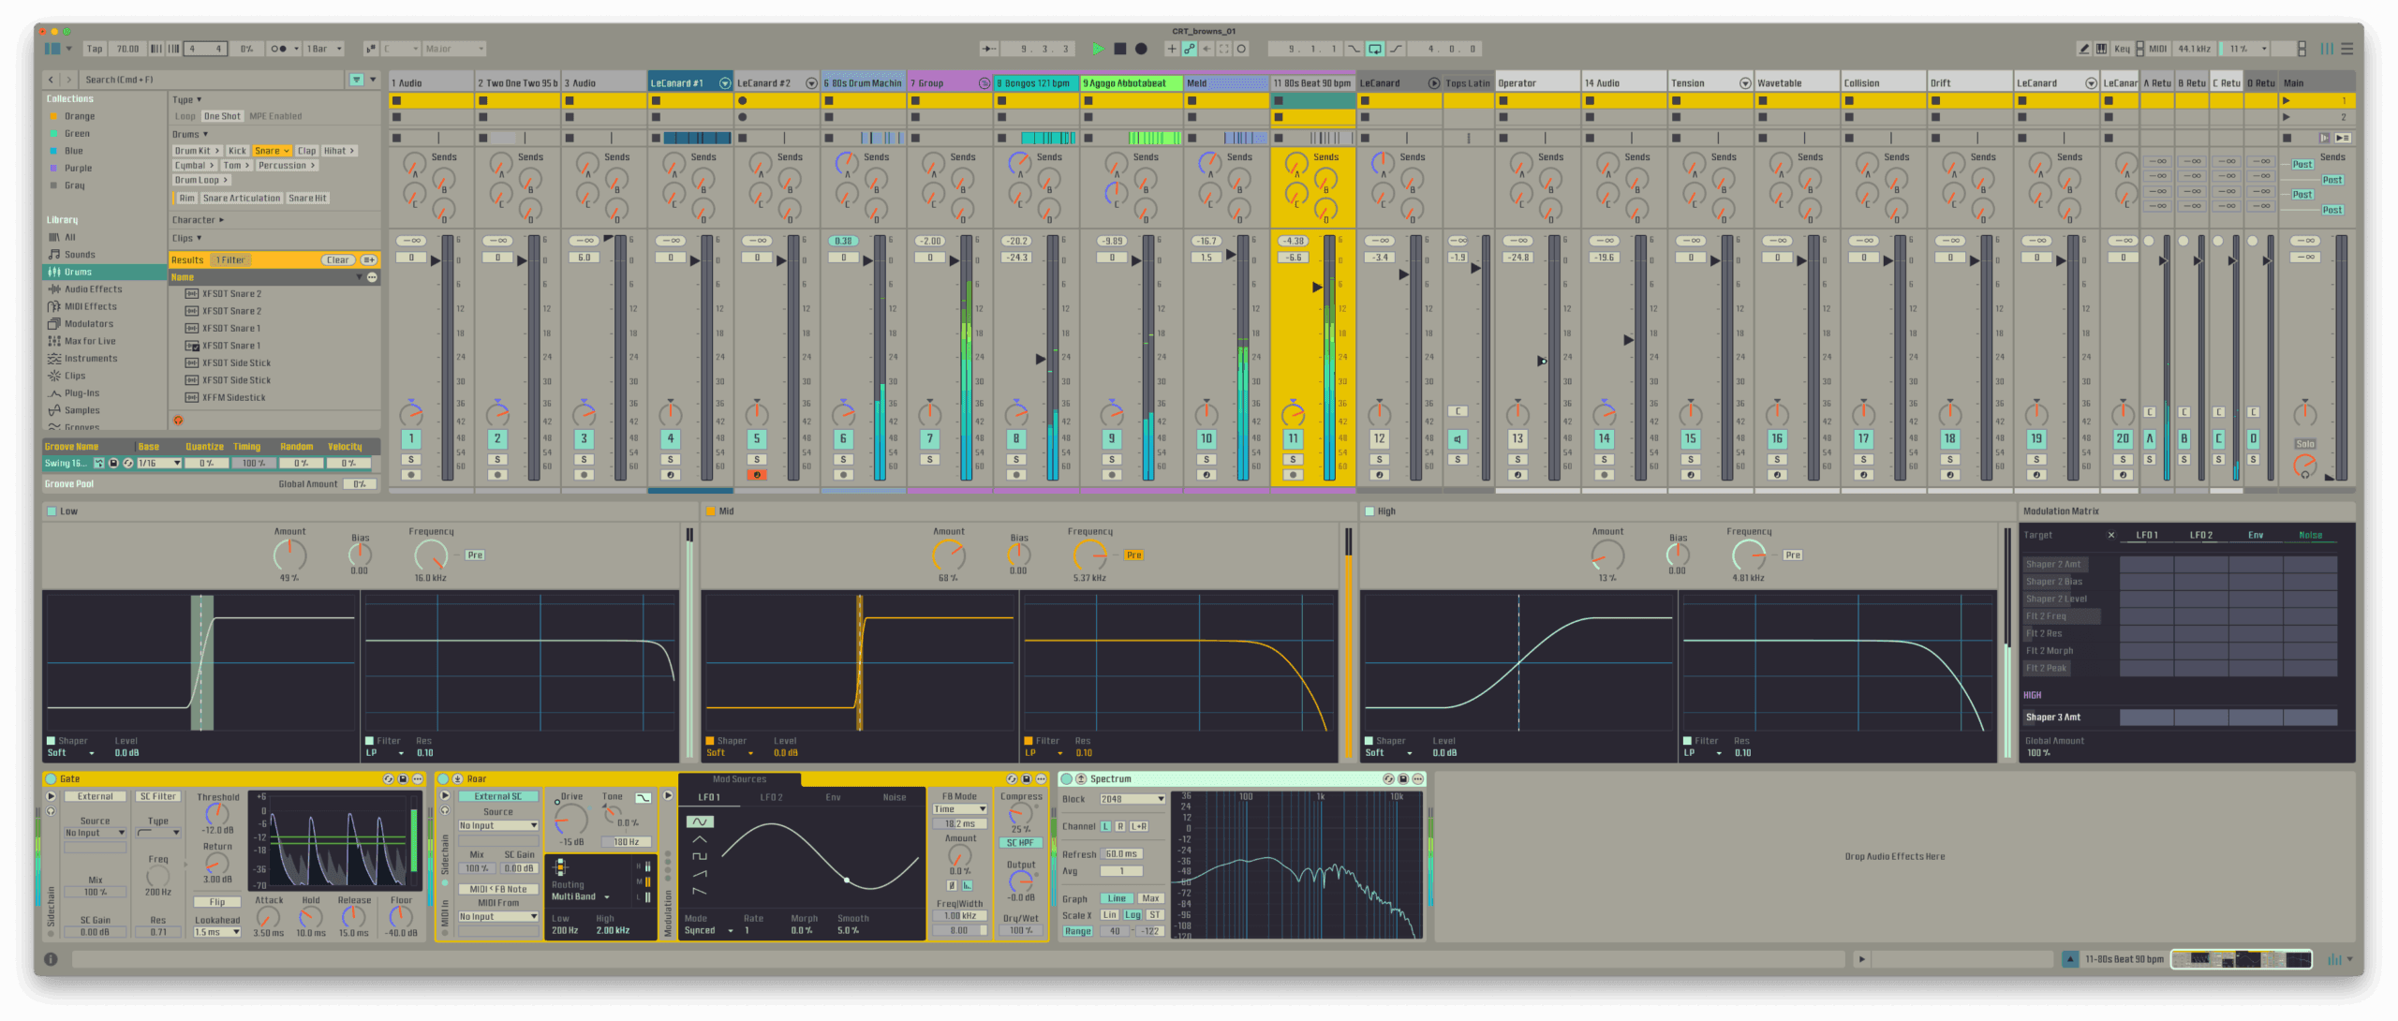The height and width of the screenshot is (1021, 2398).
Task: Click the Flip button in Gate
Action: (x=217, y=902)
